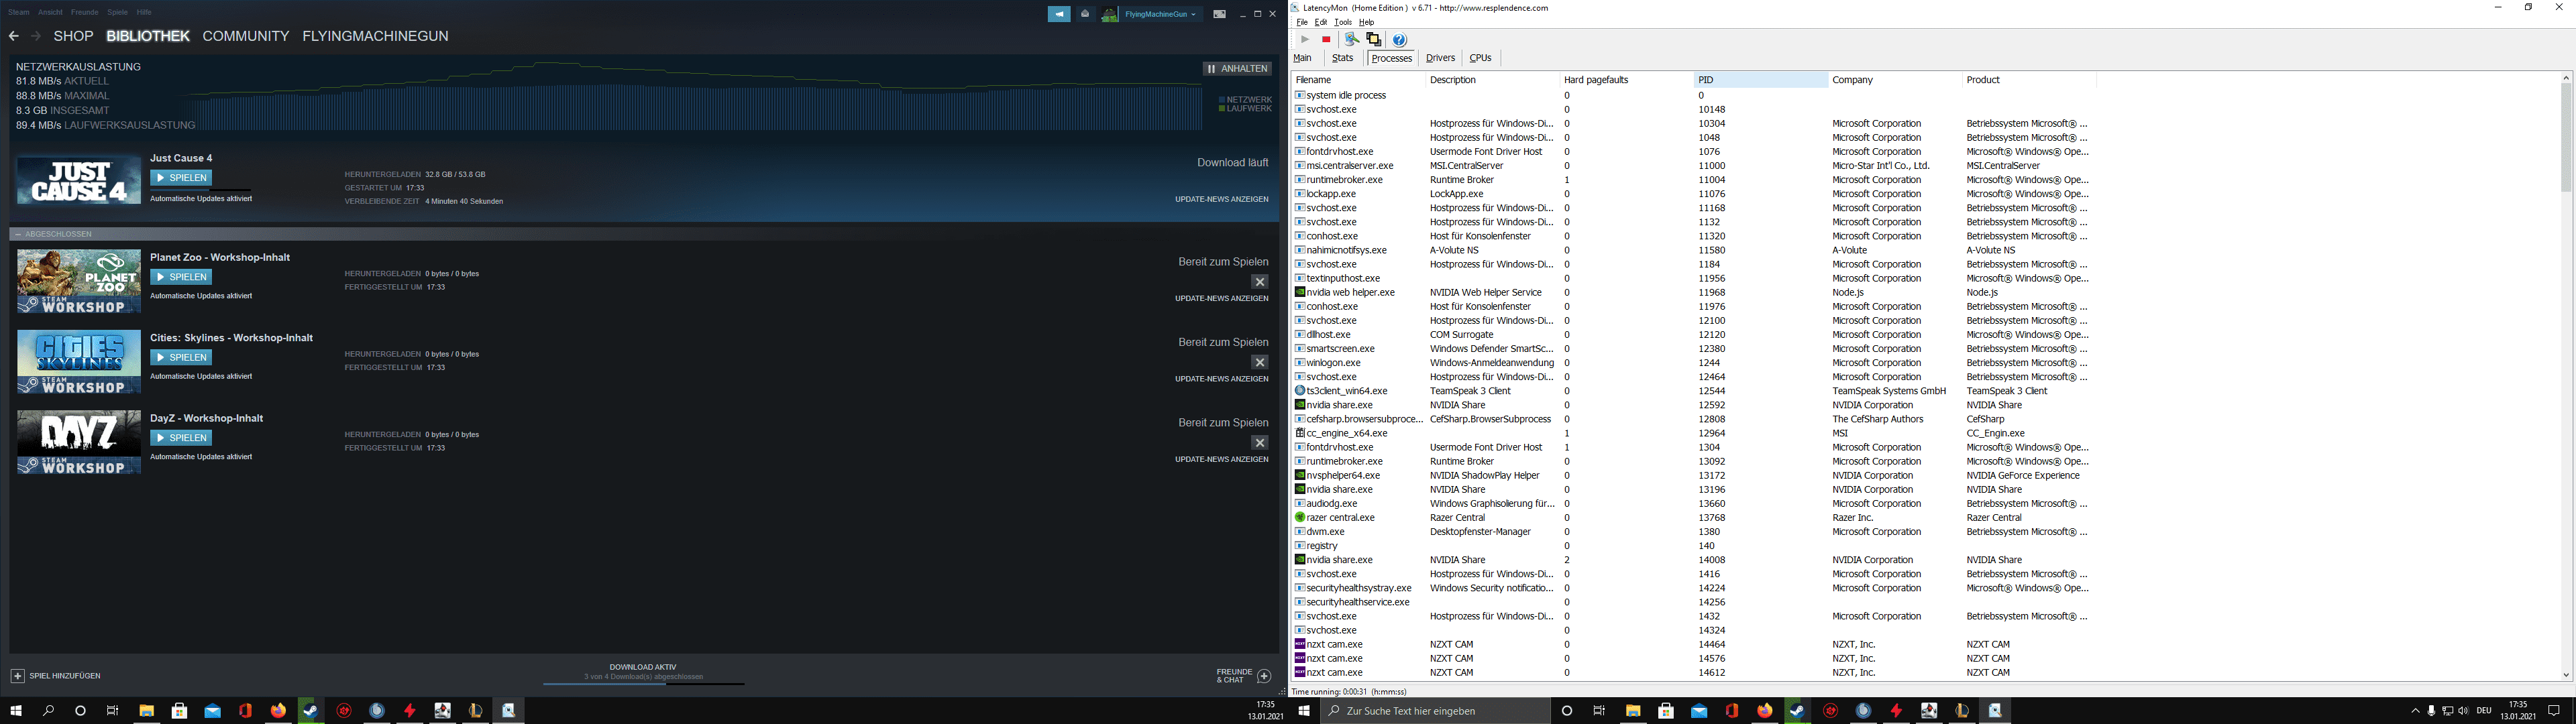Switch to LatencyMon Stats tab
The width and height of the screenshot is (2576, 724).
point(1342,58)
